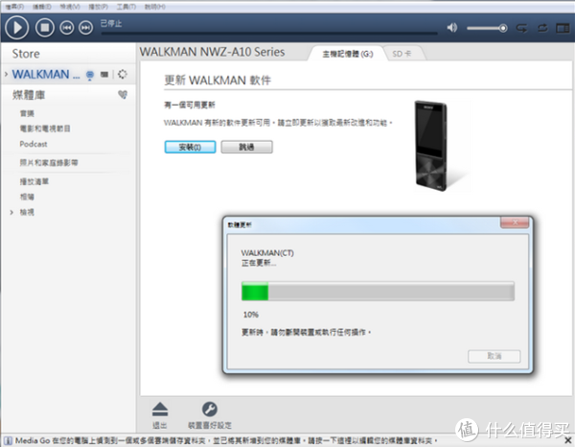This screenshot has height=447, width=575.
Task: Click the memory card icon next to WALKMAN
Action: [104, 75]
